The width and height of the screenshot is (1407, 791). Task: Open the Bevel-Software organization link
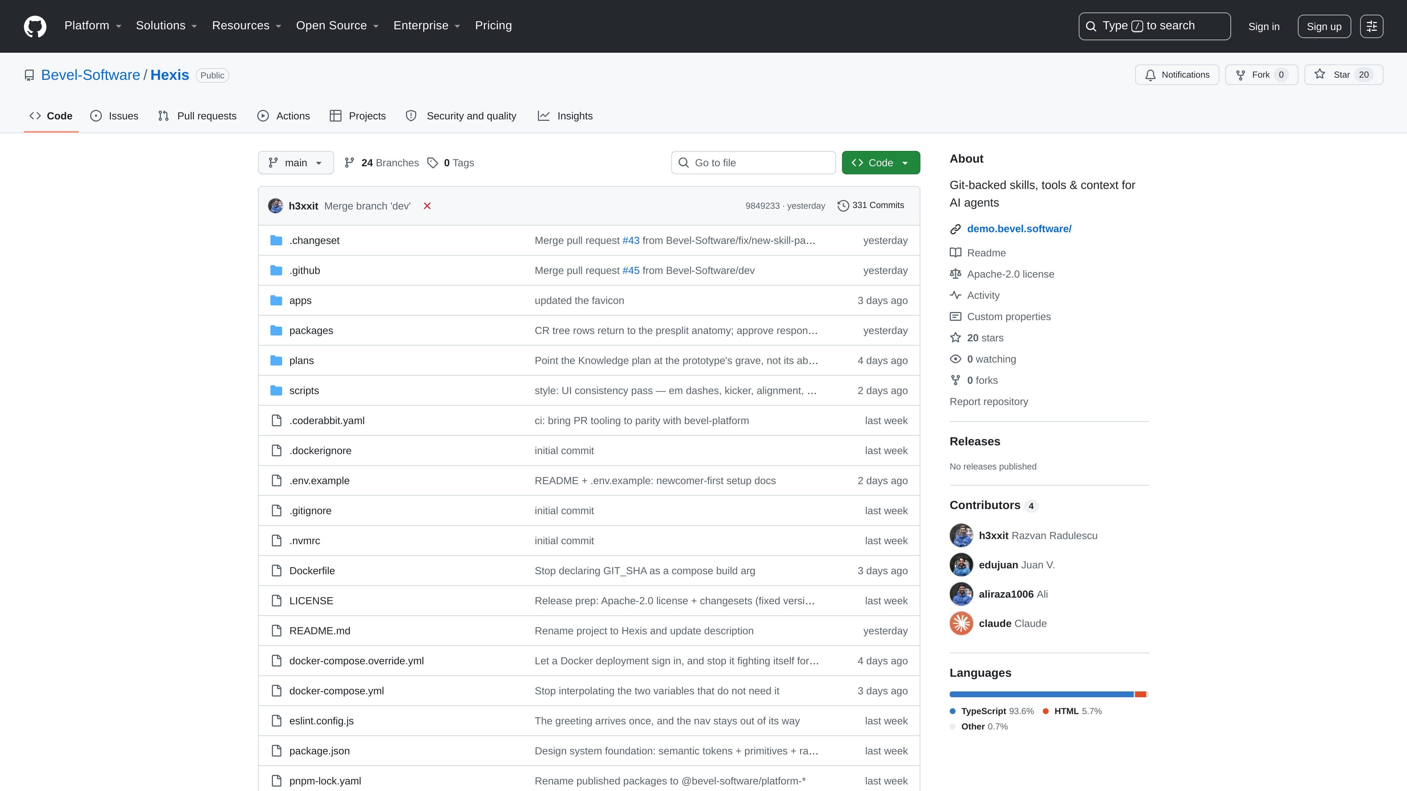coord(91,75)
